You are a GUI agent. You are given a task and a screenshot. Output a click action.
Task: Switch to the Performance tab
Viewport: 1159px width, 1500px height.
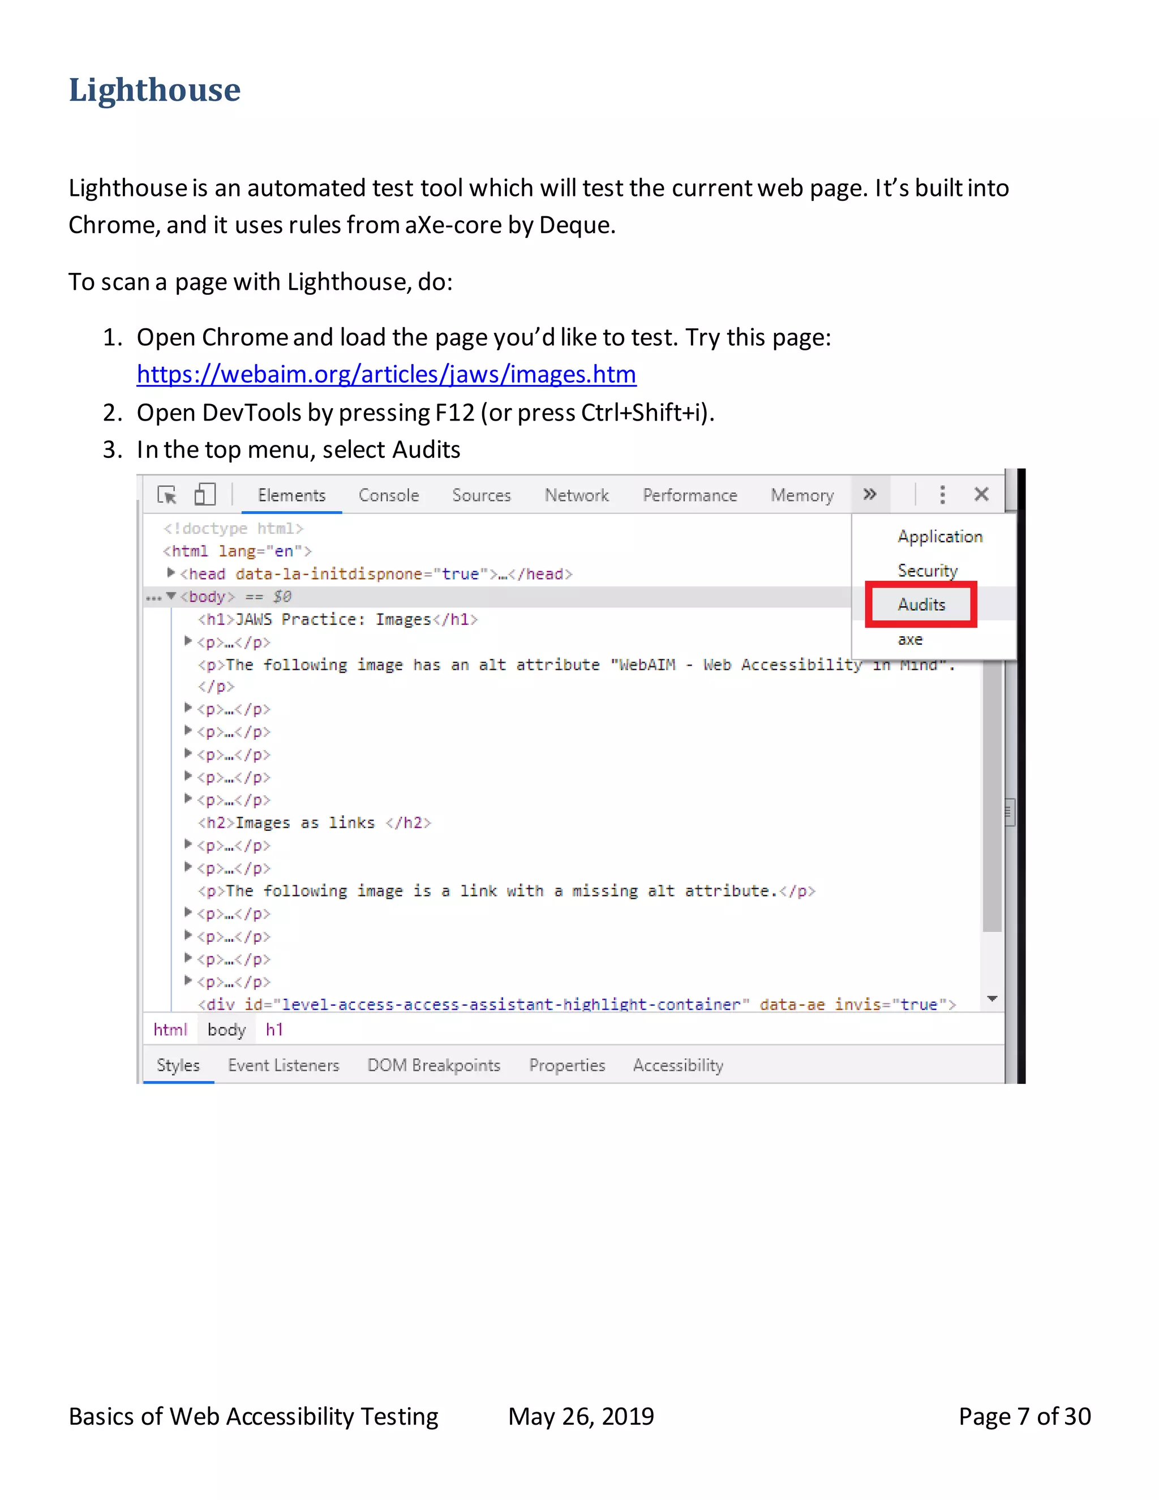(x=690, y=495)
